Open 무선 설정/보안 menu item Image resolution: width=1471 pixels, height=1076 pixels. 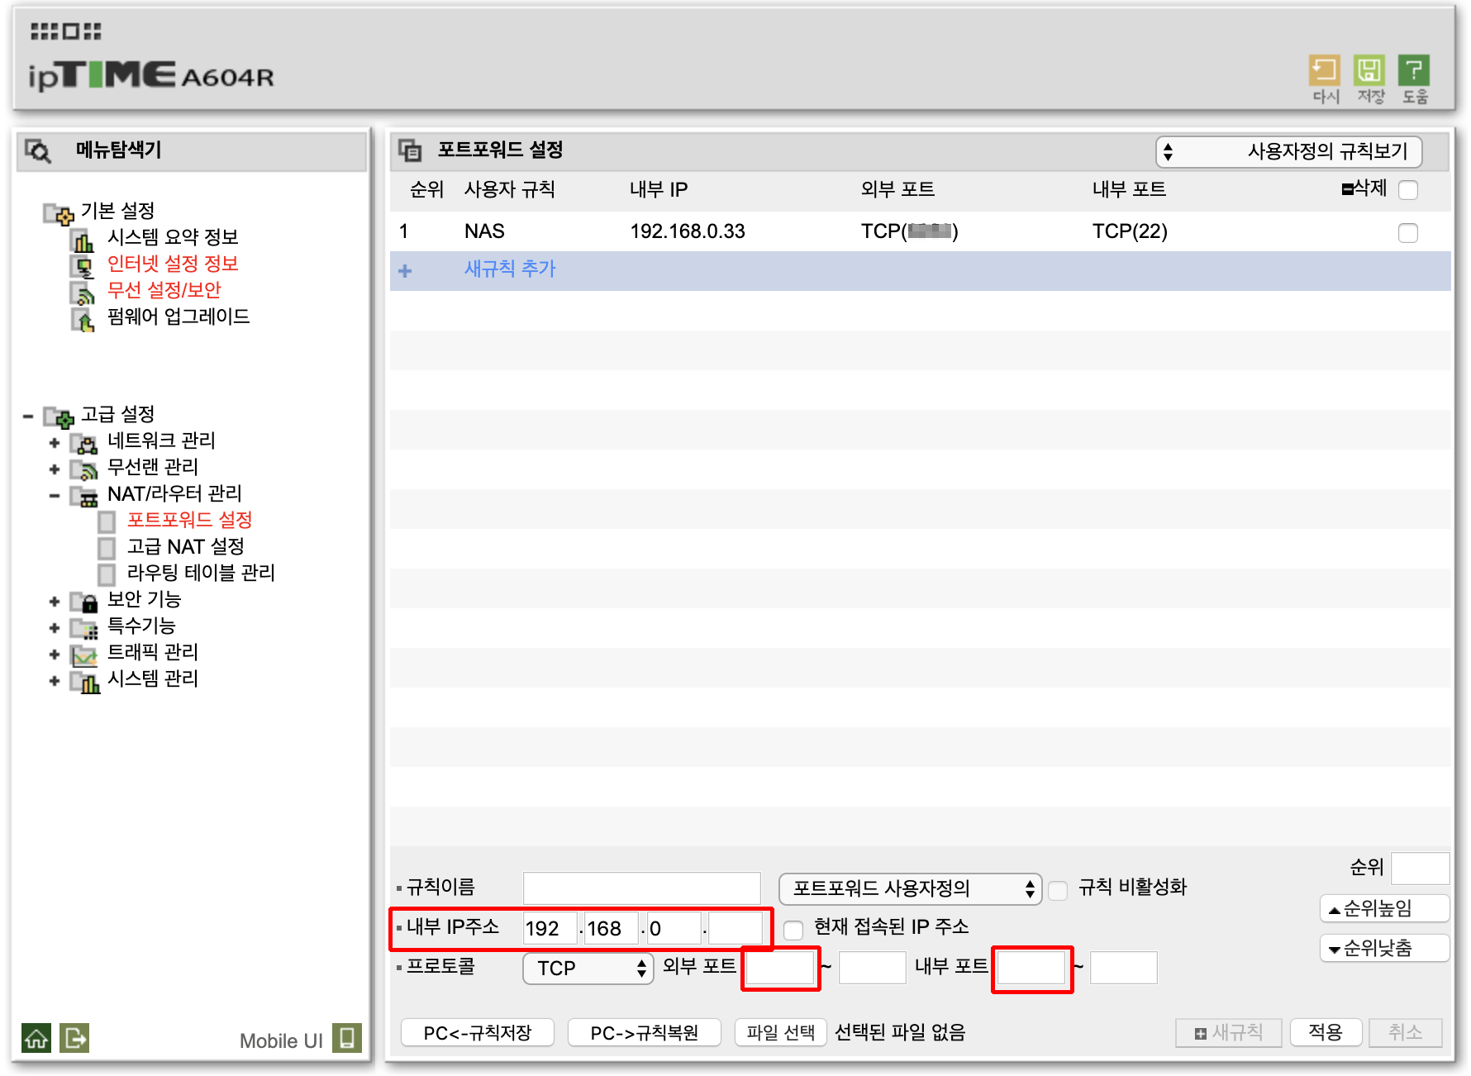pos(164,291)
